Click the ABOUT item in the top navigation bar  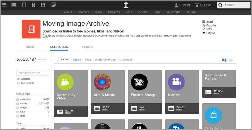pos(68,12)
